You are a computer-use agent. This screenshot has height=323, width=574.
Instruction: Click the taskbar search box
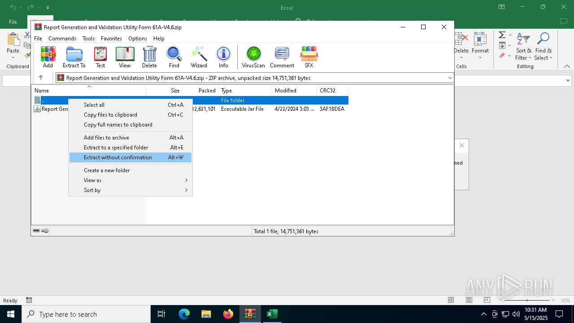[x=86, y=314]
